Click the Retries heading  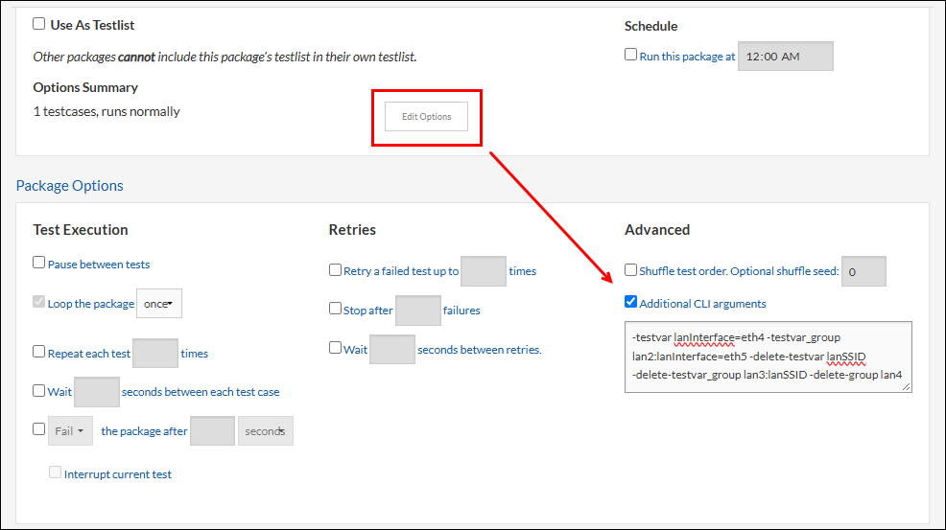pyautogui.click(x=352, y=230)
